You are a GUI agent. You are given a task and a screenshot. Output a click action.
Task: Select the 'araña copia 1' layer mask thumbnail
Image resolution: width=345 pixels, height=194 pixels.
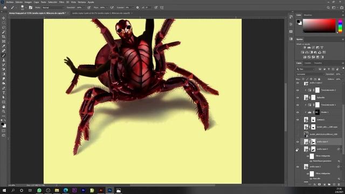point(313,149)
